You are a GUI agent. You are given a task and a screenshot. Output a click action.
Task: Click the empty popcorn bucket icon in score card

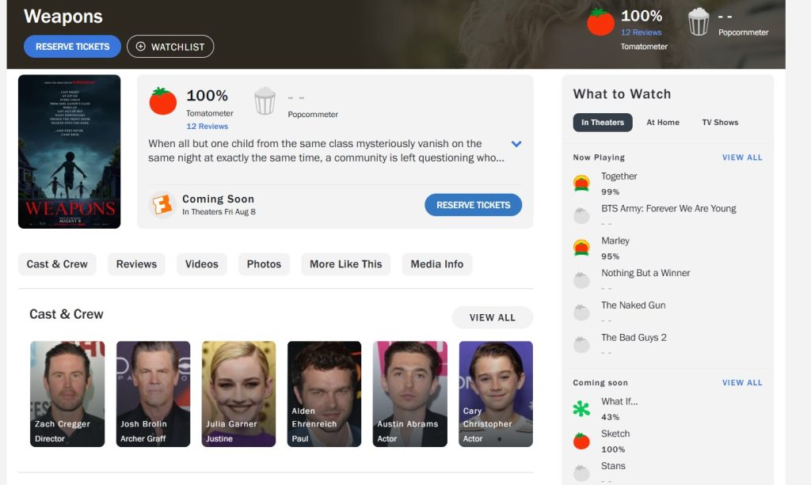click(265, 101)
